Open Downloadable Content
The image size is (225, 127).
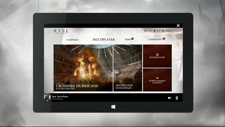click(157, 80)
